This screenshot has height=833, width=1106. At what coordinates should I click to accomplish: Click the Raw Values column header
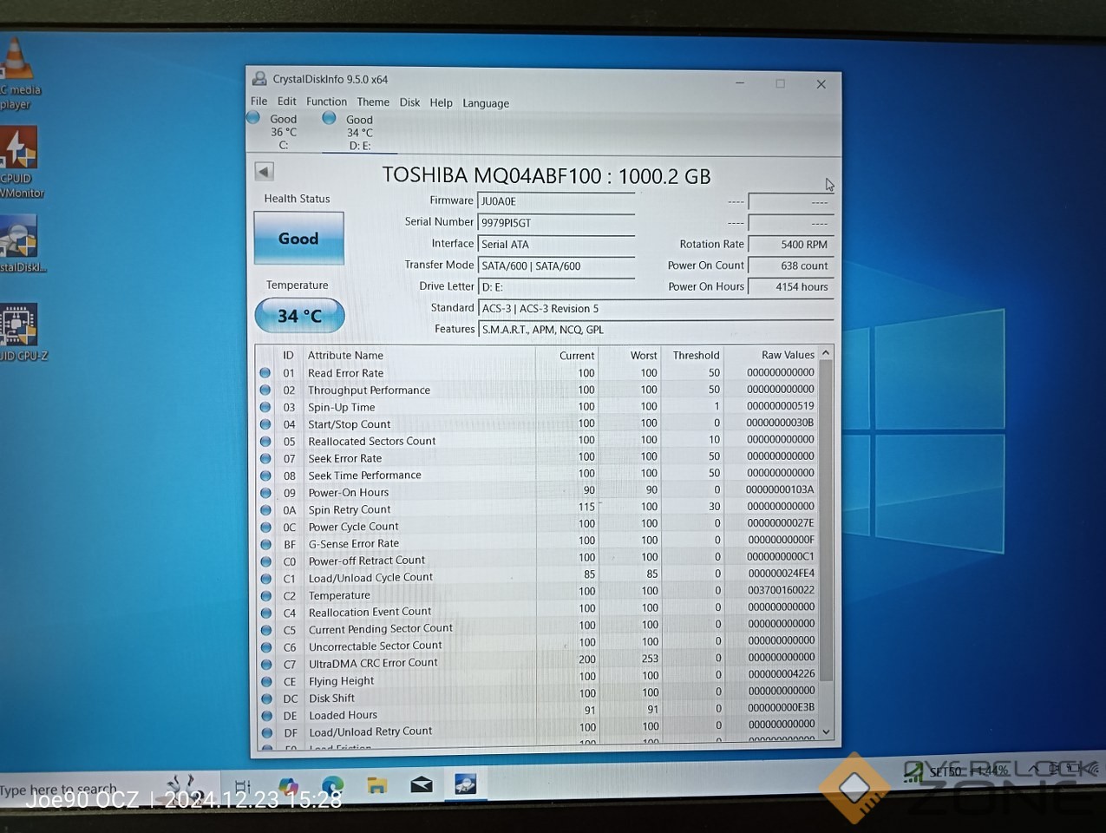pyautogui.click(x=788, y=355)
